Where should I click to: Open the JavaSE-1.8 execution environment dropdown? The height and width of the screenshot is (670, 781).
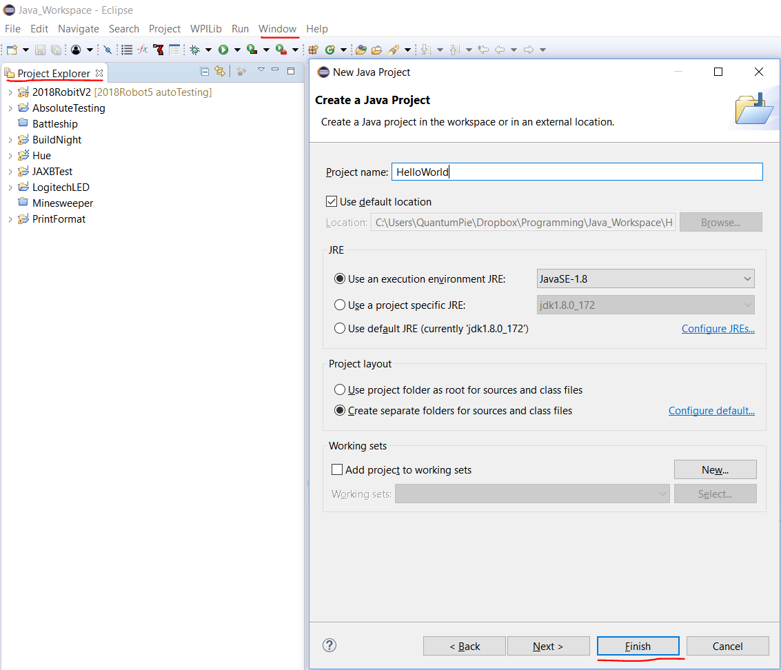tap(645, 278)
